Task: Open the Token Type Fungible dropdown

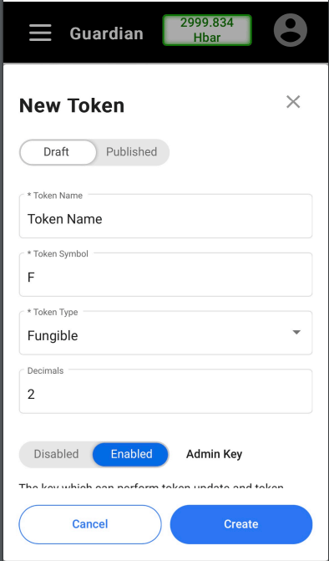Action: tap(165, 333)
